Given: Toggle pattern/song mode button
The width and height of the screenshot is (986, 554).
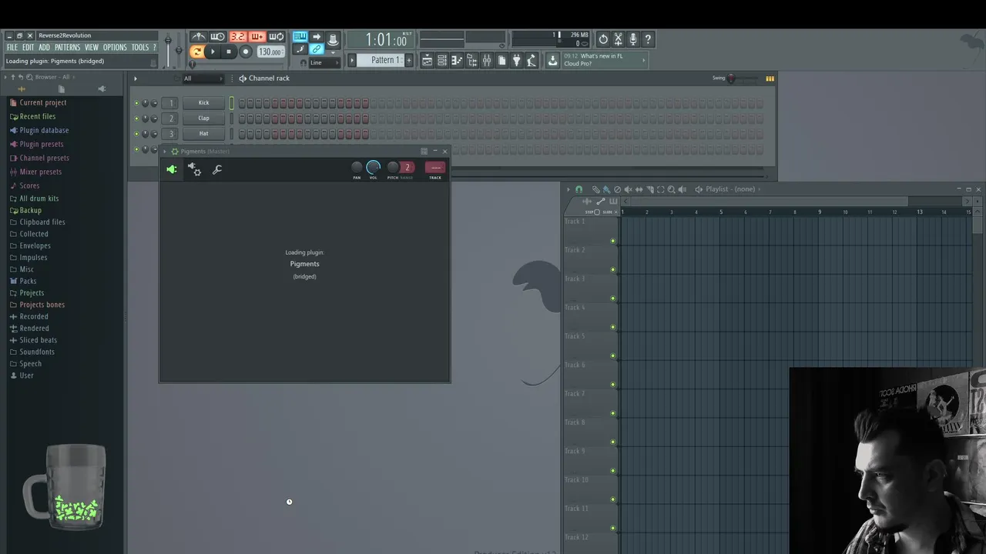Looking at the screenshot, I should 197,52.
